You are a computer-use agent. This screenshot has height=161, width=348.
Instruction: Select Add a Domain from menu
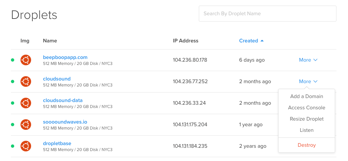click(x=307, y=96)
